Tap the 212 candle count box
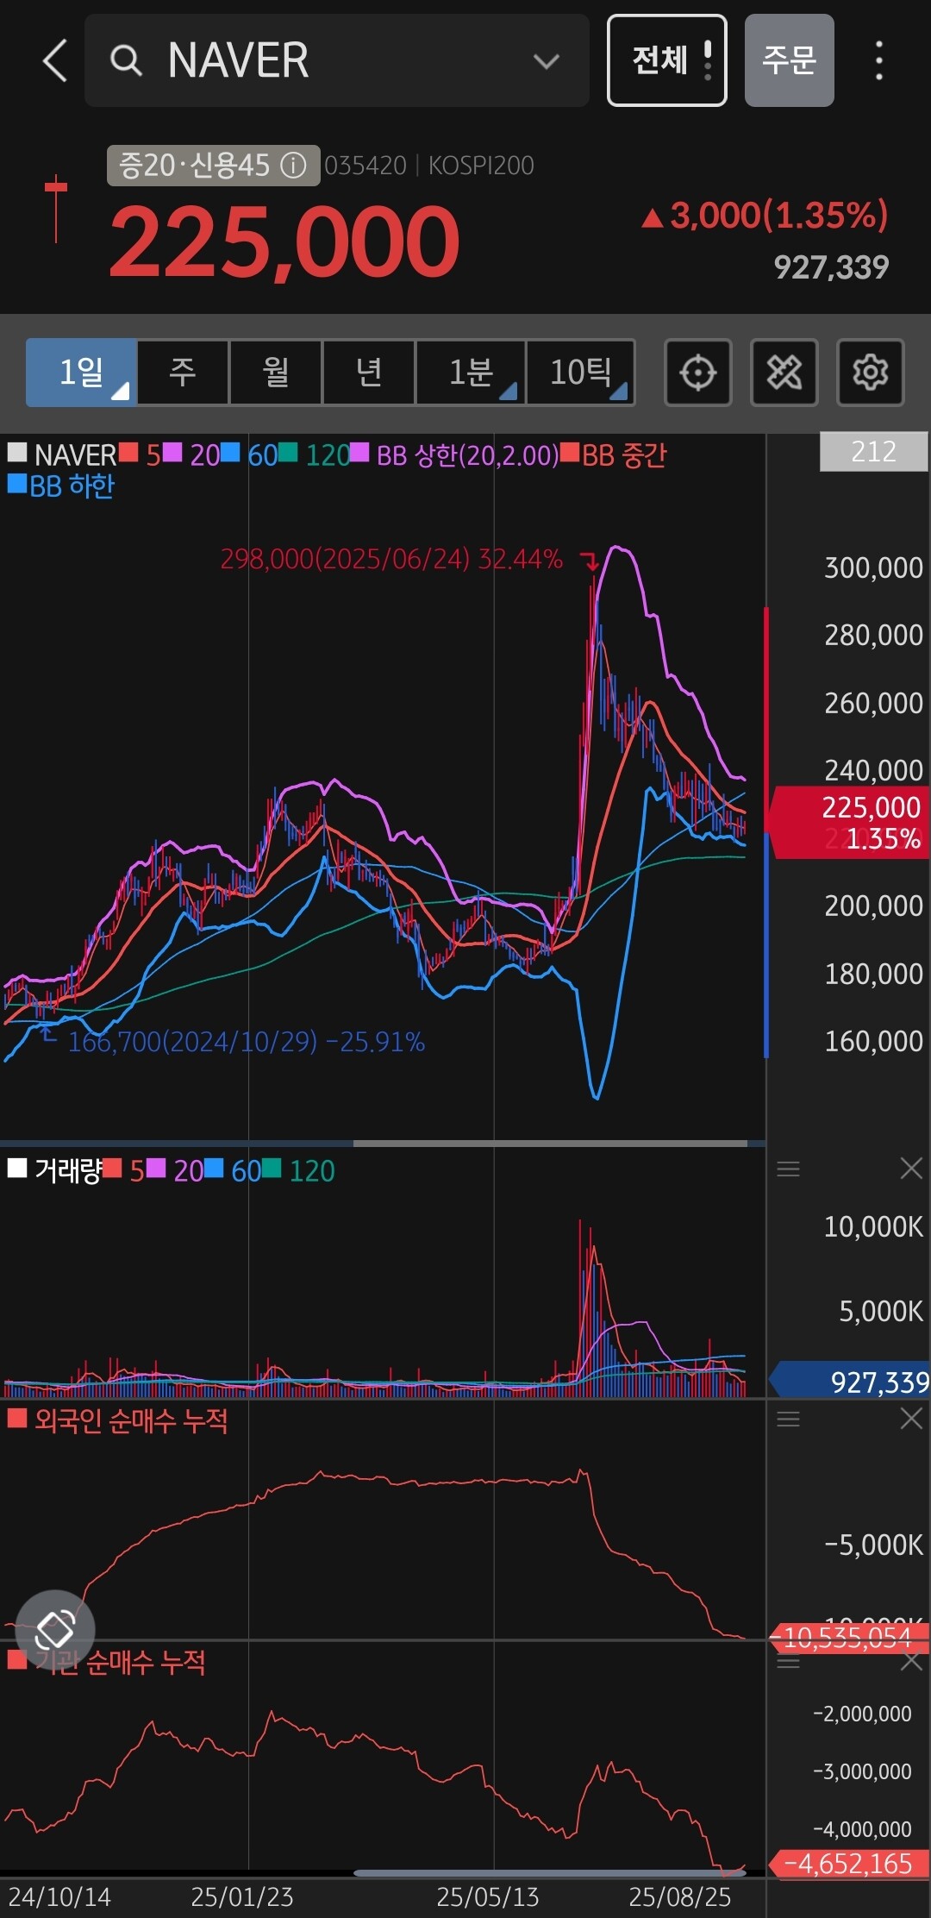Screen dimensions: 931x1918 (873, 452)
